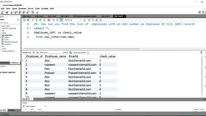Click the star snippet icon
Screen dimensions: 206x116
click(84, 20)
